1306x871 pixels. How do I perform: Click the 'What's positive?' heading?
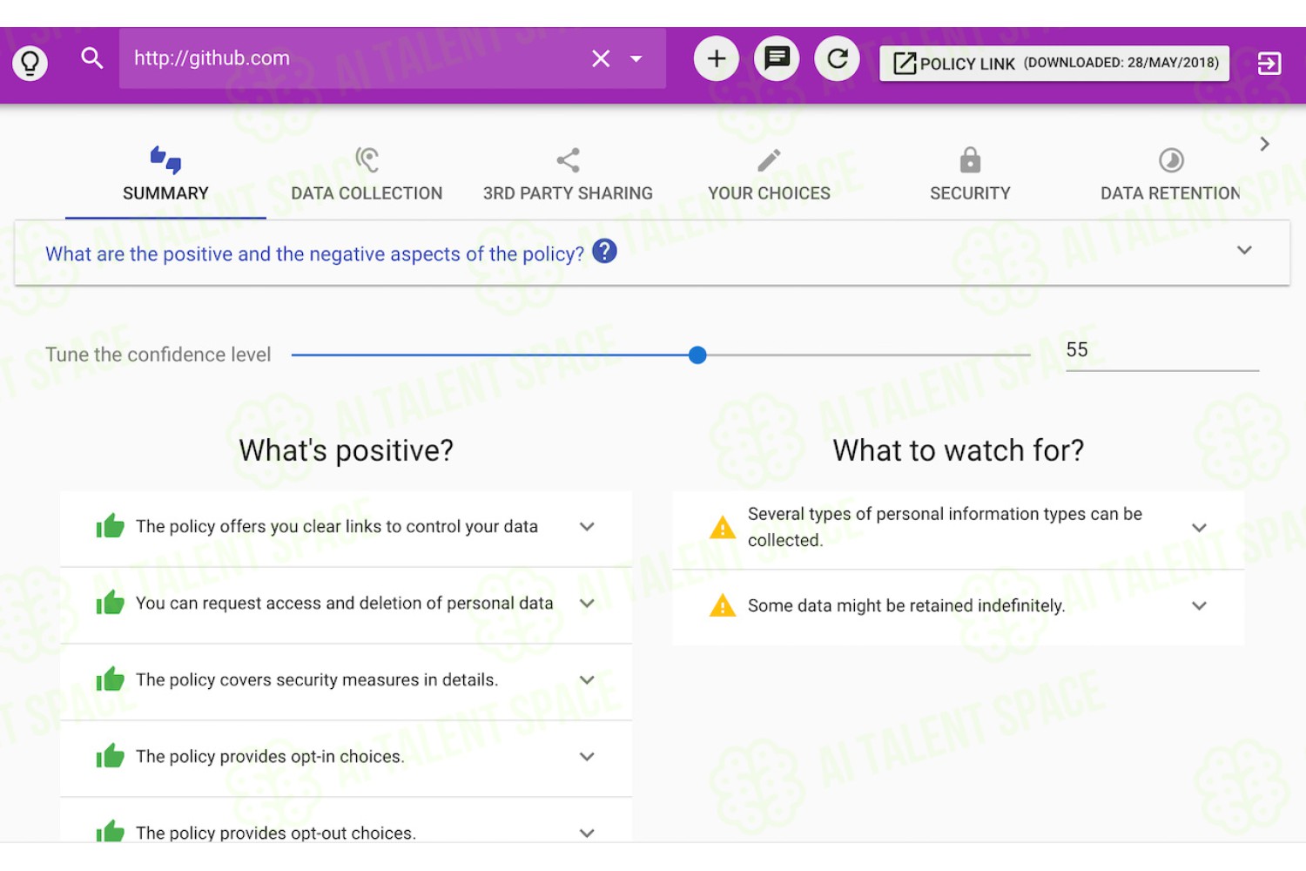(347, 450)
